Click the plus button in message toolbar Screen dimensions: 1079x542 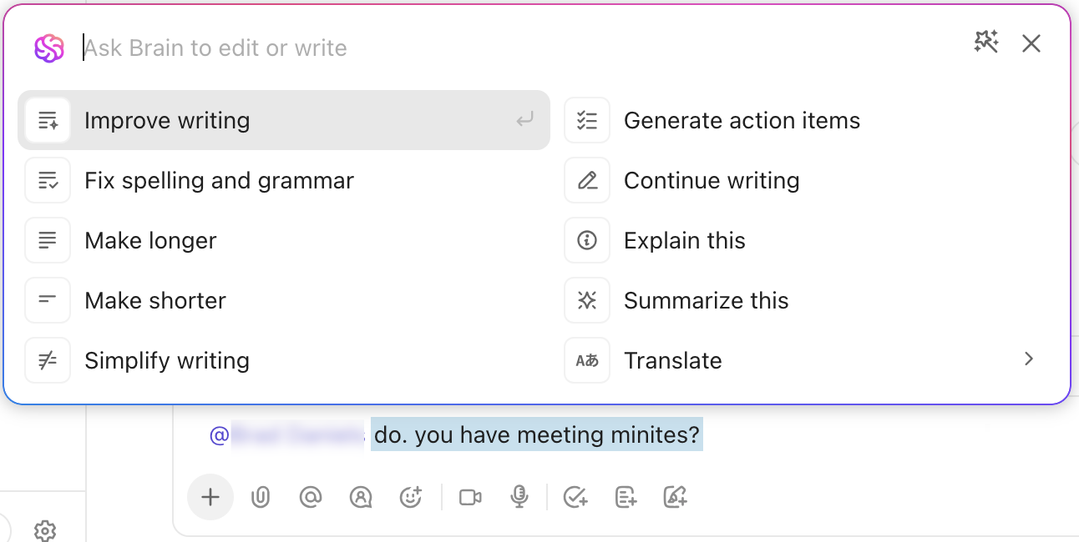210,498
